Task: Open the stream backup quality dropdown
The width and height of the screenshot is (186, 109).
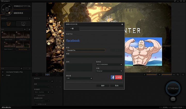Action: [42, 101]
